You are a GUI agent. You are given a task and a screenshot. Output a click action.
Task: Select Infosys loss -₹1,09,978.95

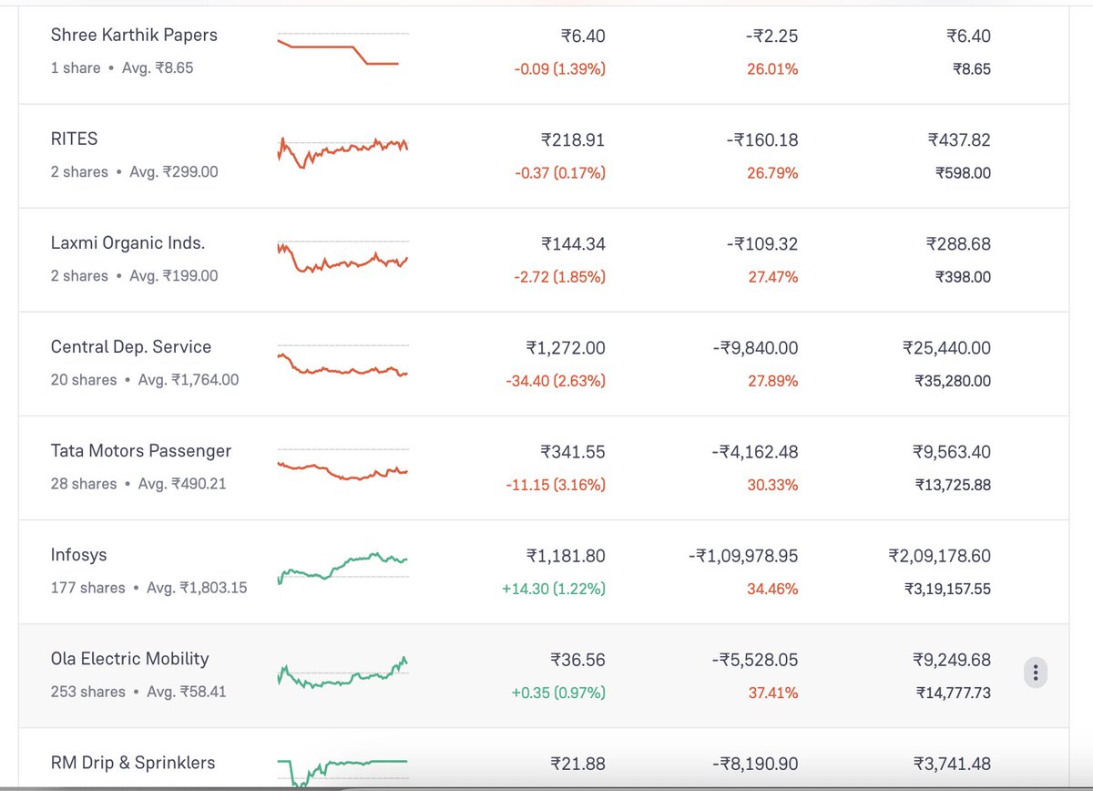(744, 556)
